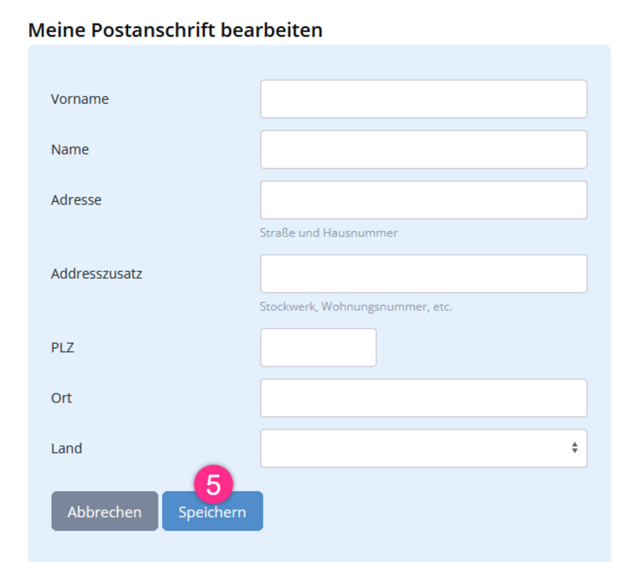Click the Land label
Viewport: 637px width, 562px height.
(66, 448)
